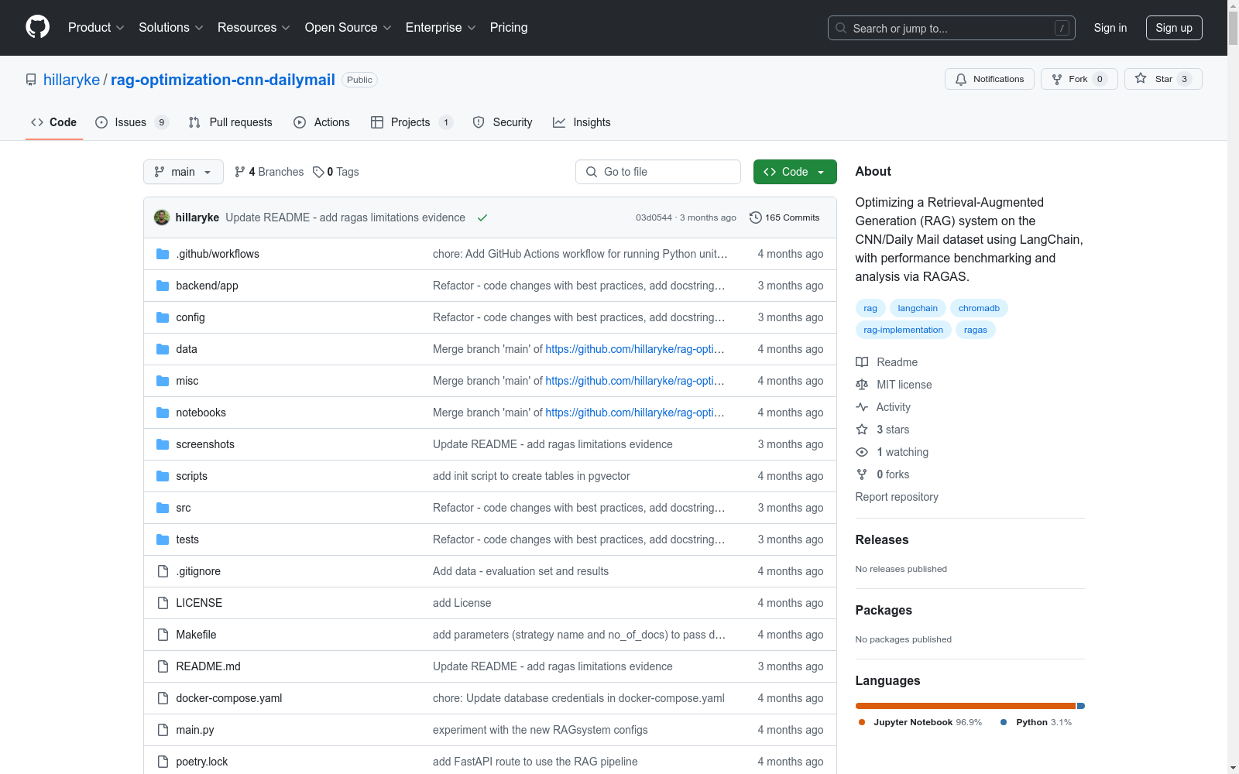This screenshot has height=774, width=1239.
Task: Open the green Code dropdown button
Action: pyautogui.click(x=795, y=172)
